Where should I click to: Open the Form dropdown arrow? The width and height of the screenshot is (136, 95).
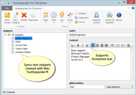pos(70,23)
